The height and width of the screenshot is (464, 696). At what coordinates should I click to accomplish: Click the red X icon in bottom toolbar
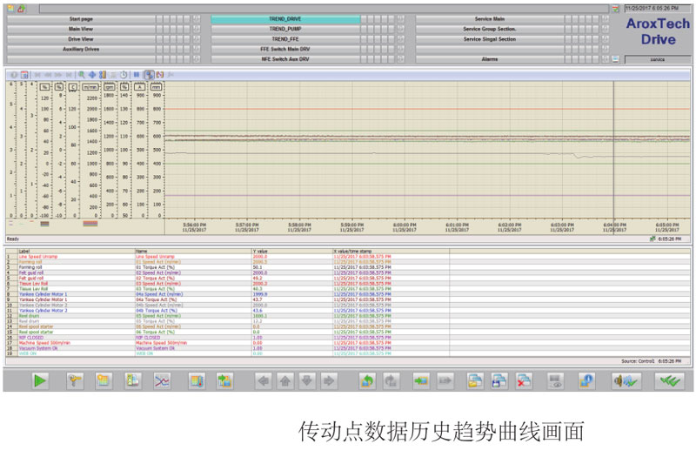(x=524, y=380)
